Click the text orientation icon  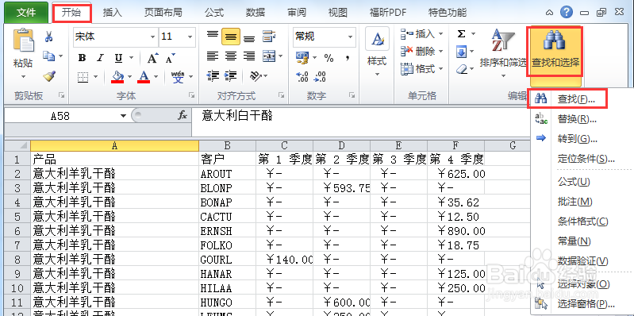tap(256, 75)
